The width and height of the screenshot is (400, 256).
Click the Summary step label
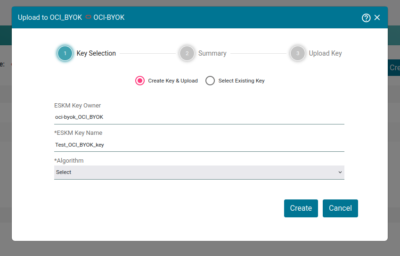click(212, 53)
